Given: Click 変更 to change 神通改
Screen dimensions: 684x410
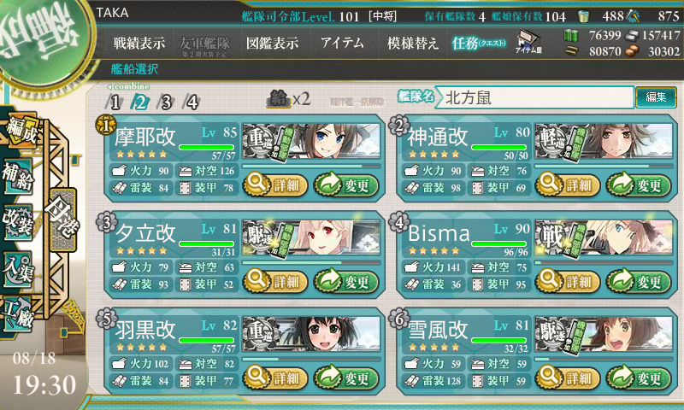Looking at the screenshot, I should point(639,184).
